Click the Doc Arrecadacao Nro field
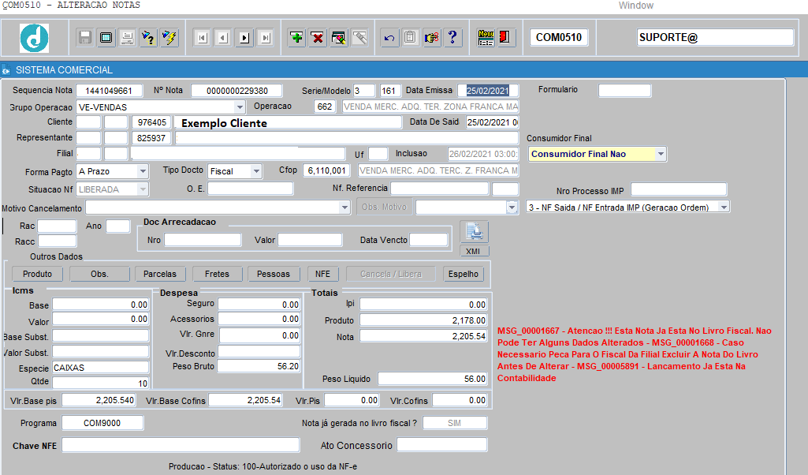The image size is (808, 475). point(203,240)
